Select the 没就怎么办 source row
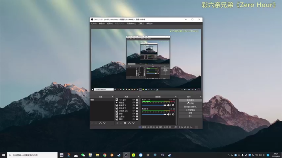282x158 pixels. 127,111
